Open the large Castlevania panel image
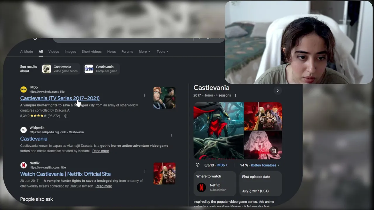Screen dimensions: 374x210 (x=219, y=131)
